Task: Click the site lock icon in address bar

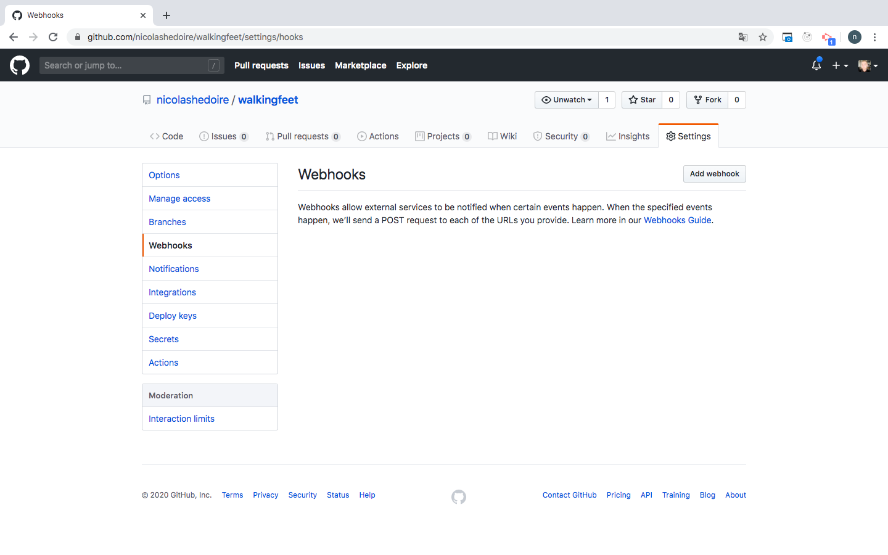Action: point(77,37)
